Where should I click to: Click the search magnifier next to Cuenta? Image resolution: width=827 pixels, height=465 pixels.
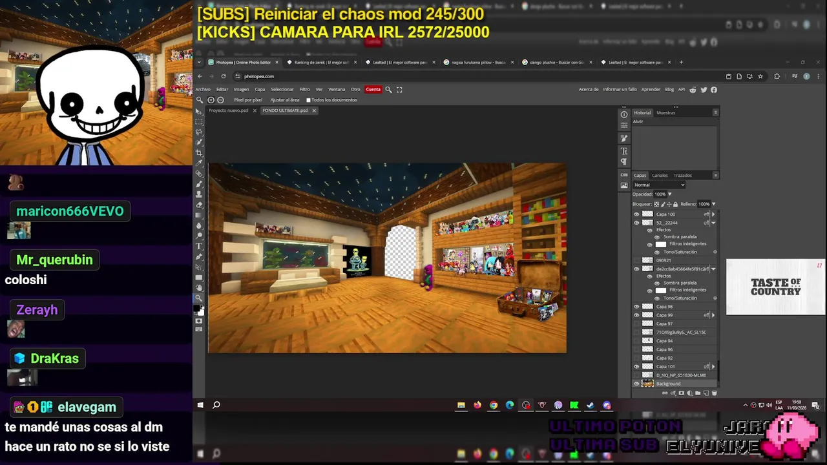pyautogui.click(x=388, y=90)
